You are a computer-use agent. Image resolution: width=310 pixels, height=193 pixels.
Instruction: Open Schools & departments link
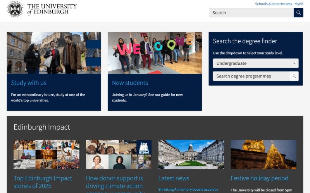coord(274,4)
